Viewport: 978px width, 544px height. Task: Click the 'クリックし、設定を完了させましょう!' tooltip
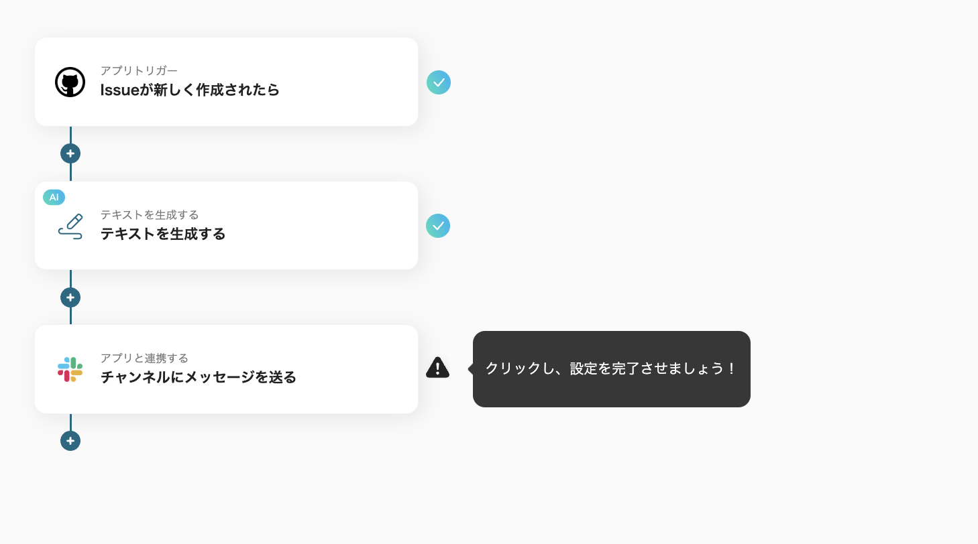pos(611,369)
